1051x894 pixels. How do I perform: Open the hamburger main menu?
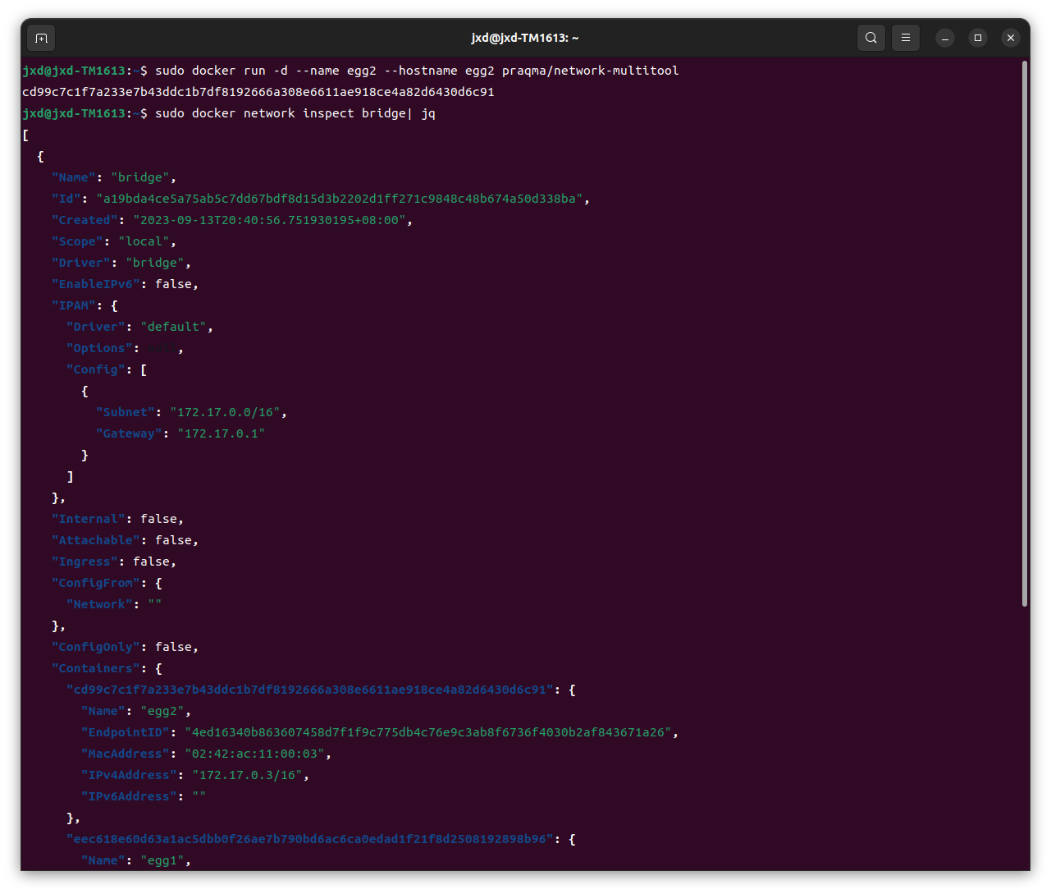tap(905, 38)
